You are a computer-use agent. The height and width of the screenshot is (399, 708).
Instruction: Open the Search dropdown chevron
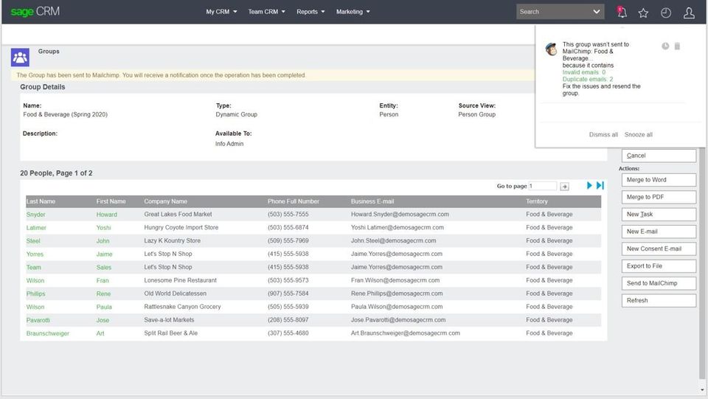(x=597, y=12)
